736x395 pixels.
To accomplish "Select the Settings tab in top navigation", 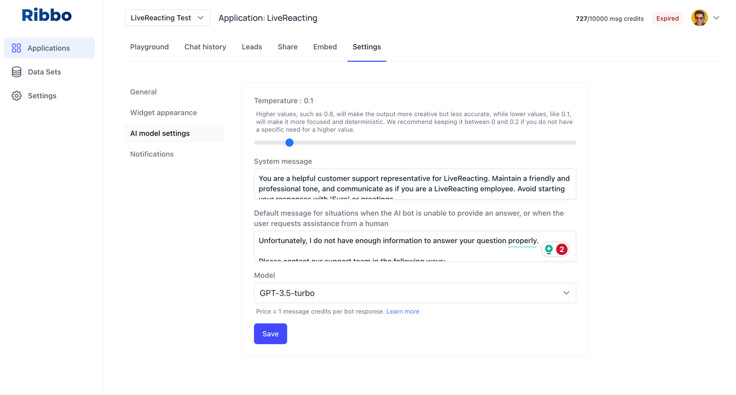I will pyautogui.click(x=367, y=47).
